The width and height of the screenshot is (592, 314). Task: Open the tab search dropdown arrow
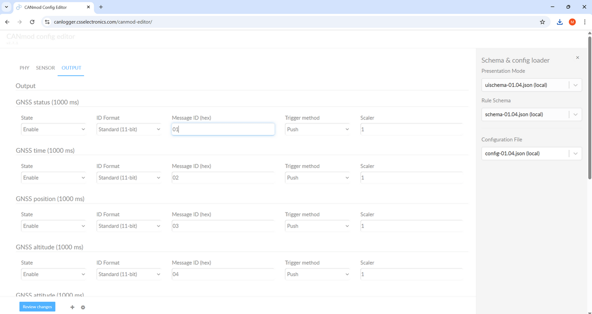pos(7,7)
